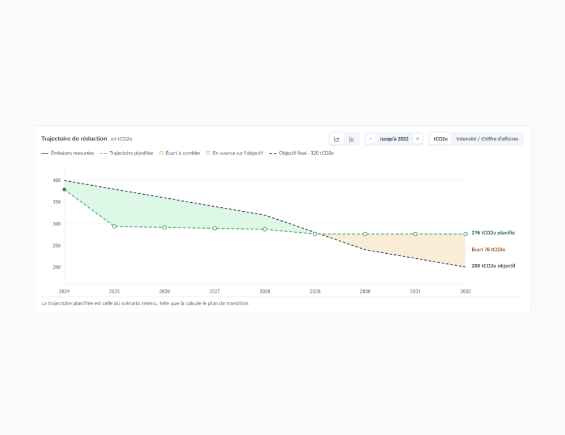Decrease the horizon year with minus button
Screen dimensions: 565x435
point(370,139)
